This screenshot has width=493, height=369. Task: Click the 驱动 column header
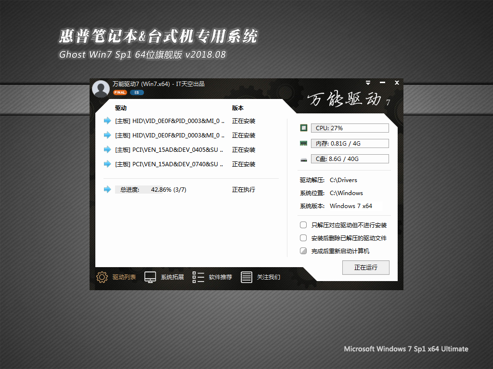pos(121,108)
